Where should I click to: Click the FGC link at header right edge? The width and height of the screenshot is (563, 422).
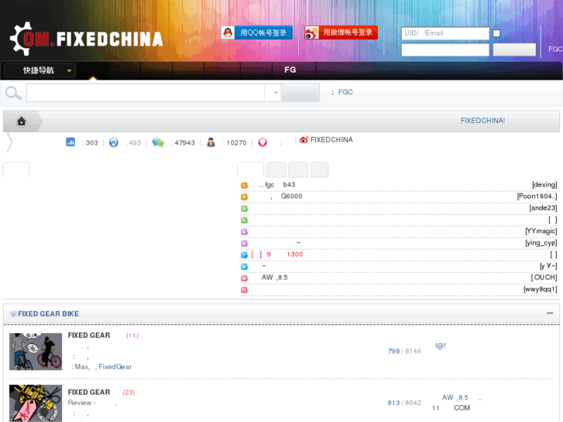click(555, 50)
